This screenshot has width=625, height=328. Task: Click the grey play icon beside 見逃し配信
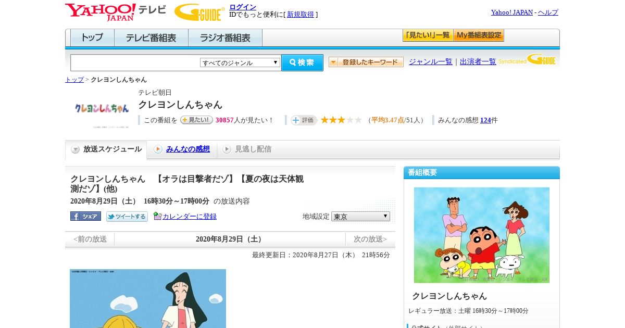point(227,149)
